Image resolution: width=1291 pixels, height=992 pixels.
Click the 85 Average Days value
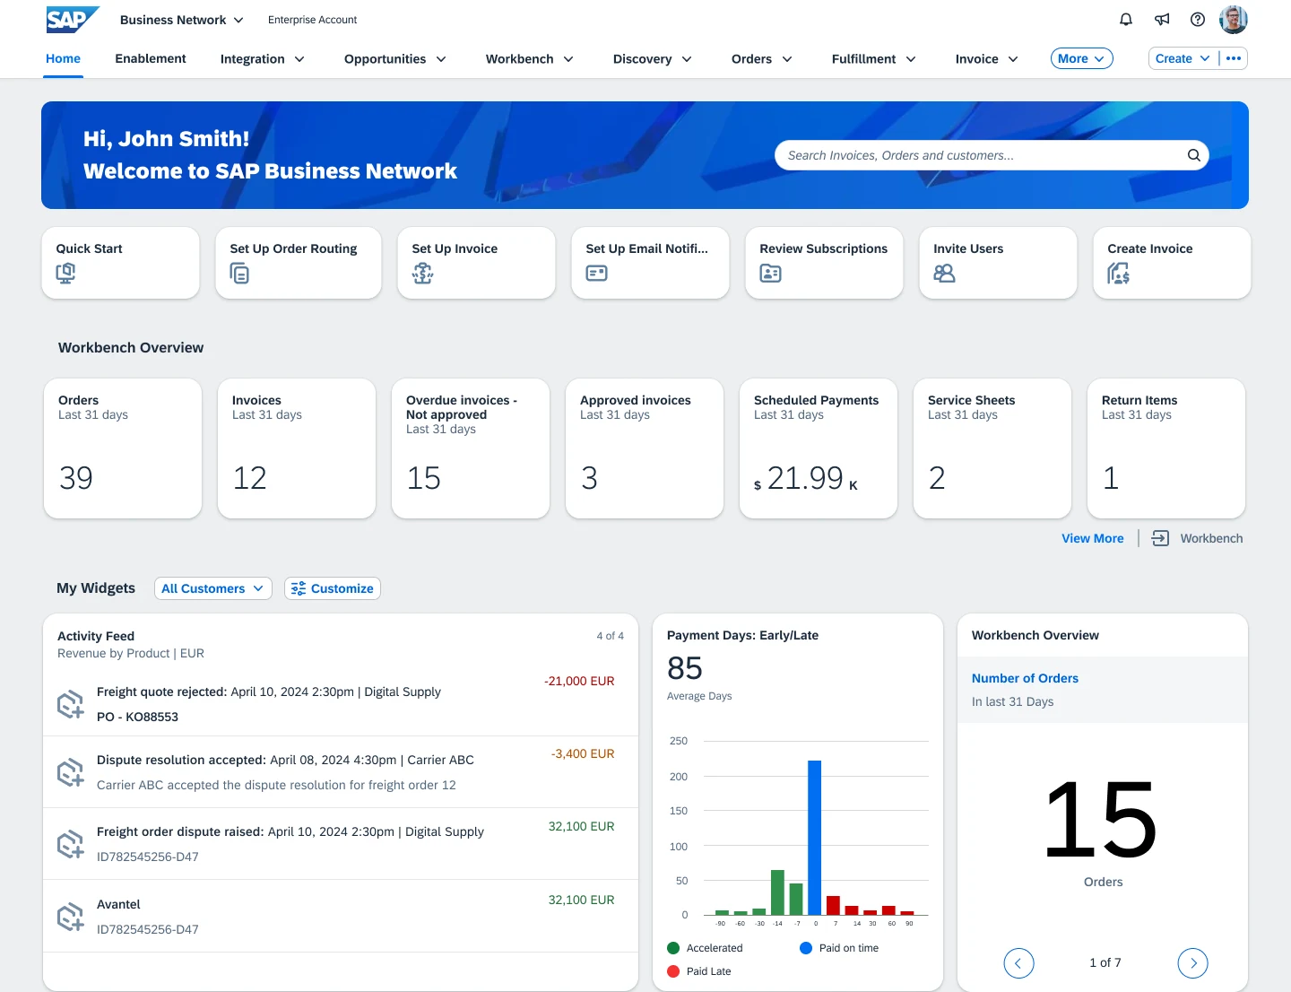[x=685, y=668]
